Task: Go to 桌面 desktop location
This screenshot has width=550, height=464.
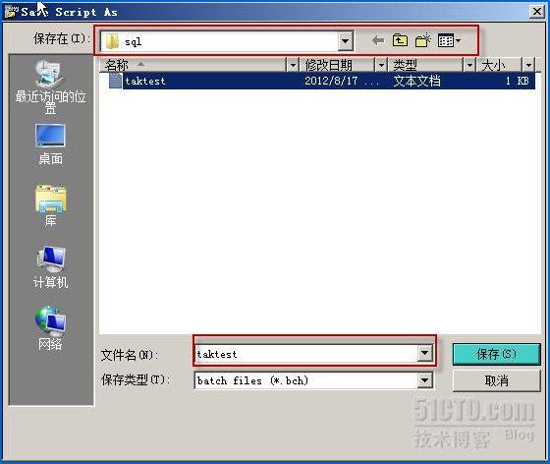Action: pos(50,145)
